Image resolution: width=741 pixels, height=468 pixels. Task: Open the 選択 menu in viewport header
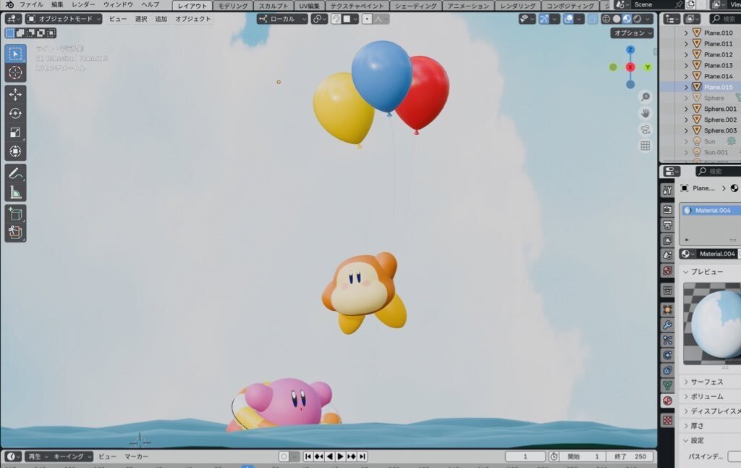click(141, 19)
